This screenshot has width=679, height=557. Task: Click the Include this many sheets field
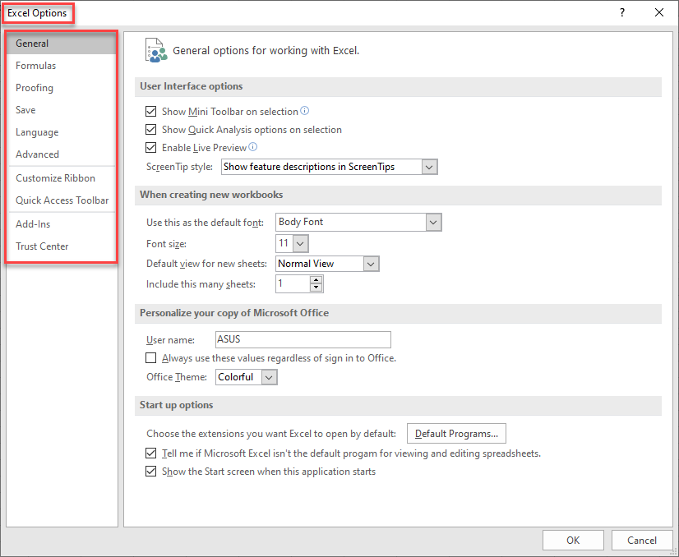pyautogui.click(x=293, y=284)
